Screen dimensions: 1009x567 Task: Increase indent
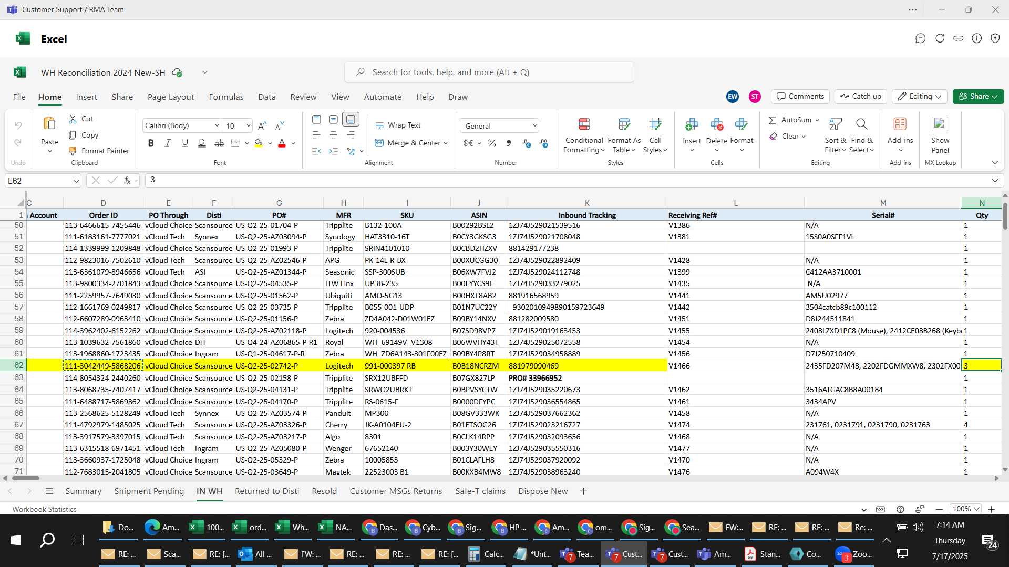point(333,151)
